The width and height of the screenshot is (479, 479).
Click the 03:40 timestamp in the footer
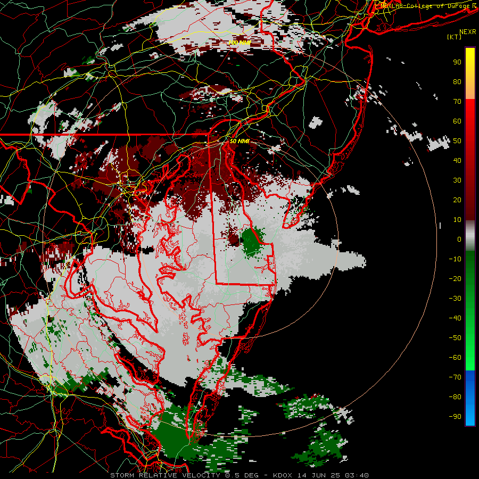pyautogui.click(x=357, y=475)
